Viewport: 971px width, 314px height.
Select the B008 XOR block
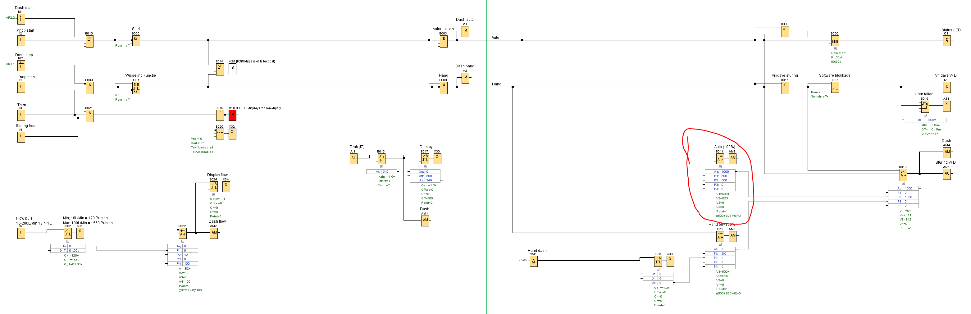(785, 31)
